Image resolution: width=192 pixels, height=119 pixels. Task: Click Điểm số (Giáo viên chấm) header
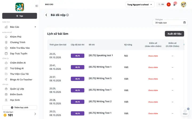pos(153,45)
